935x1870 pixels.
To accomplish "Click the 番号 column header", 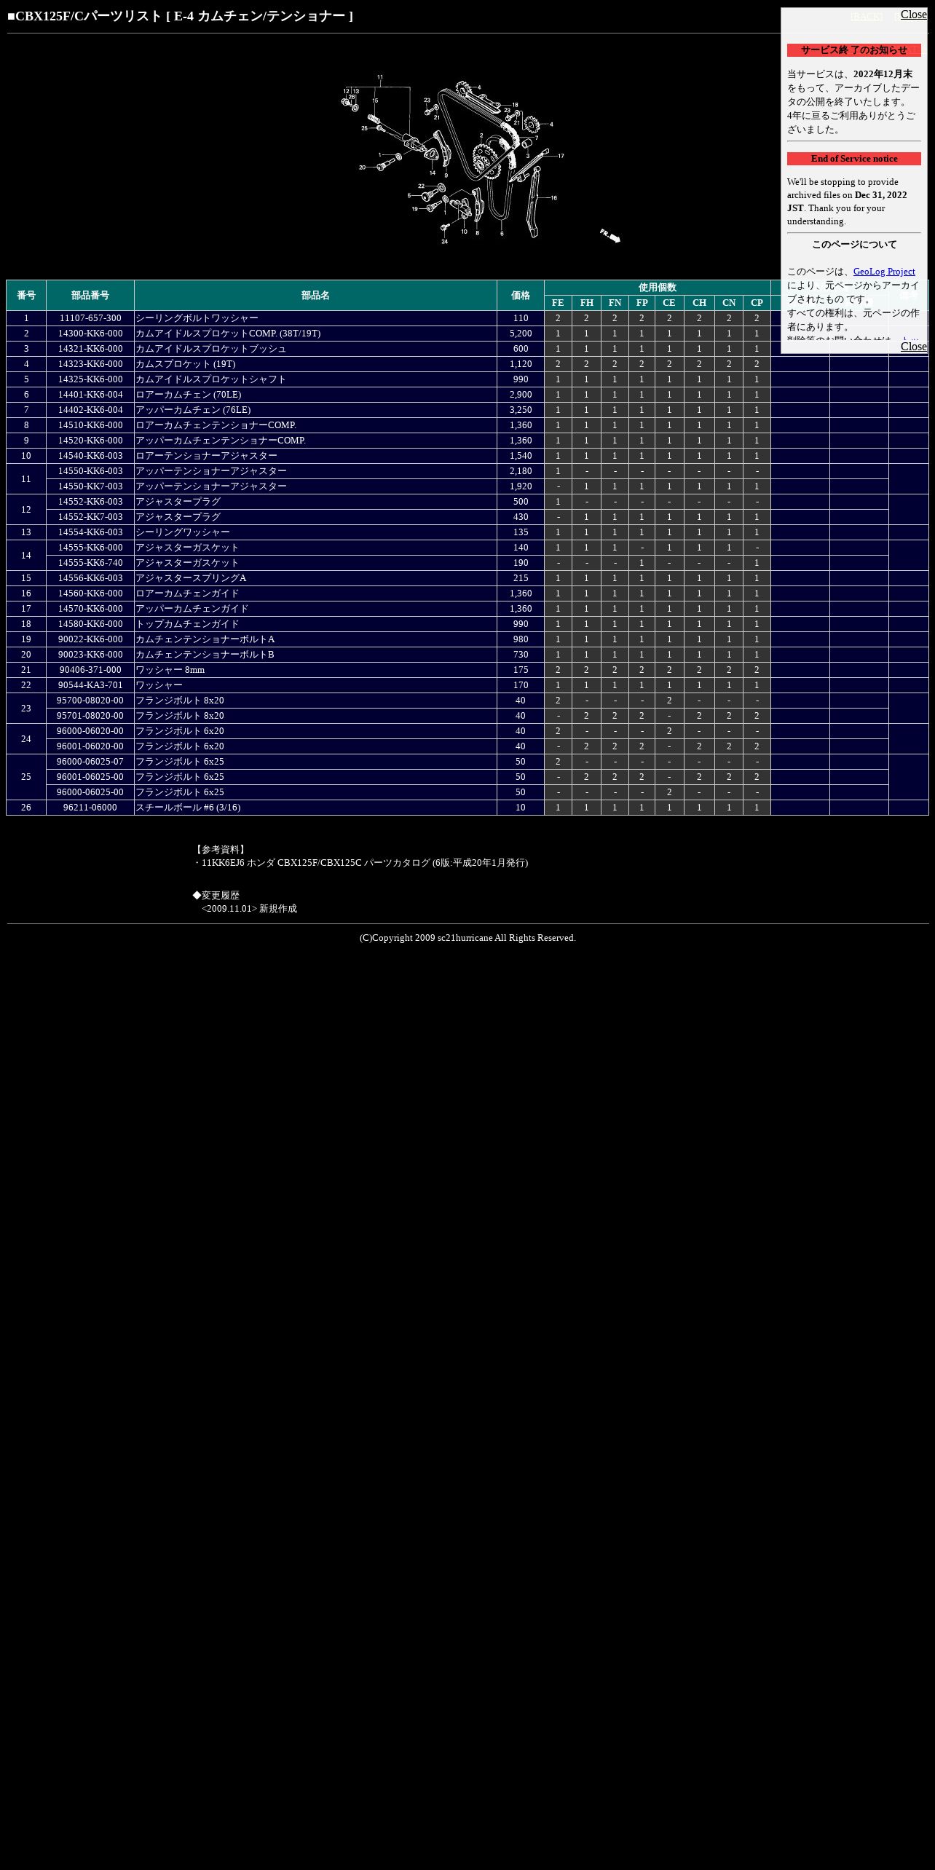I will pos(26,296).
